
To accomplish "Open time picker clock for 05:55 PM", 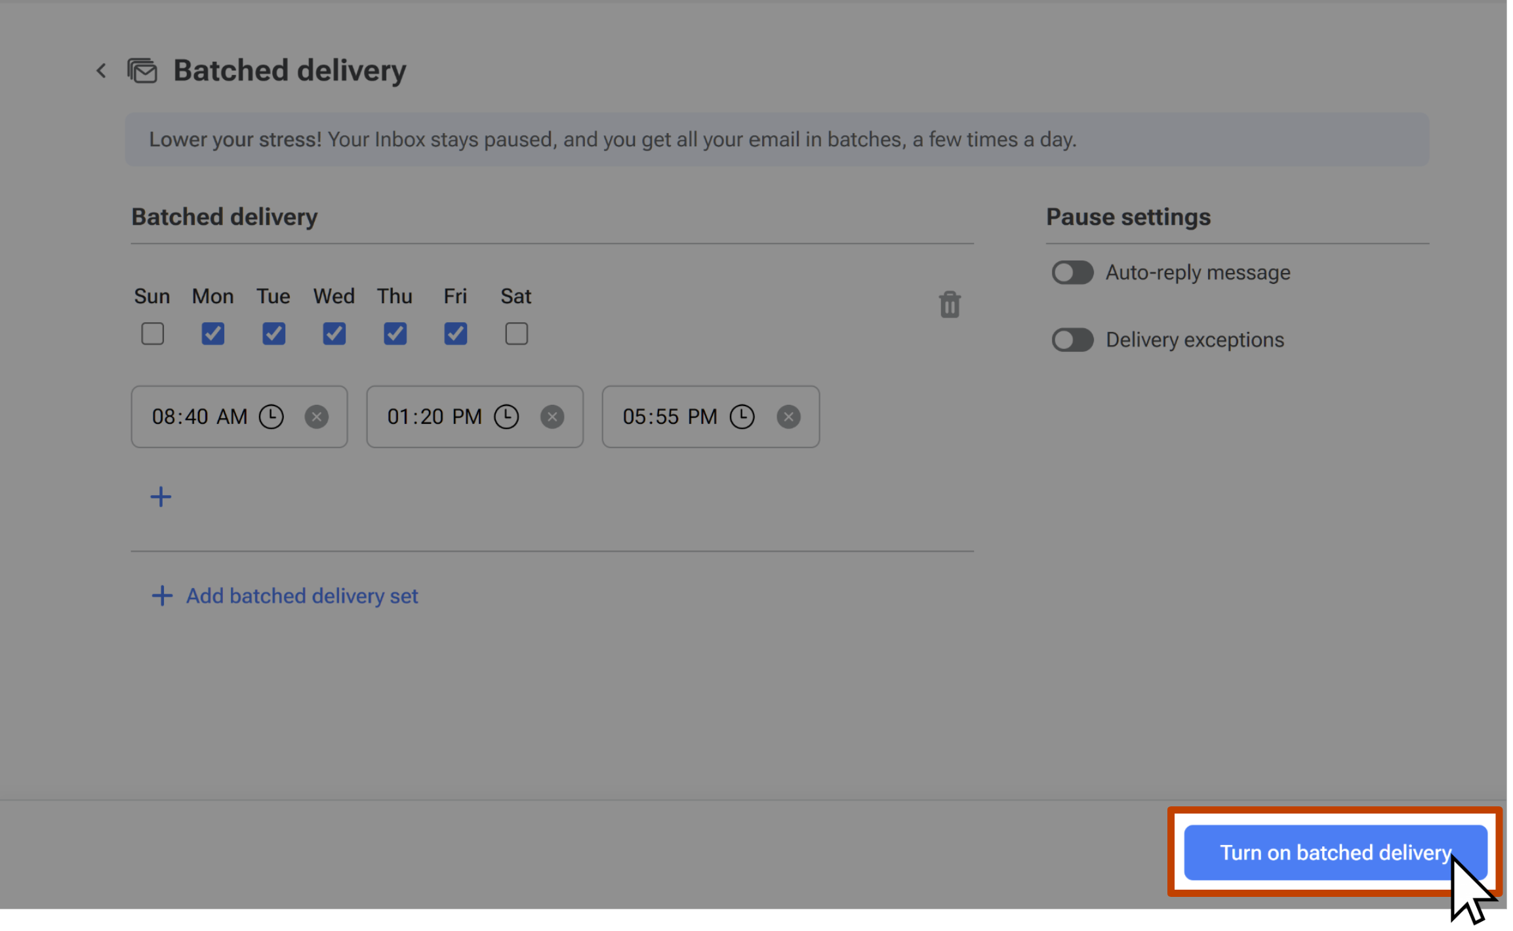I will click(742, 417).
